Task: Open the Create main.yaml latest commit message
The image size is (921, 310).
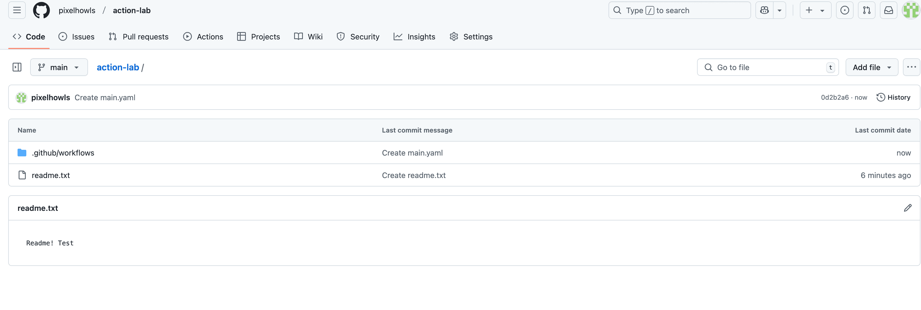Action: (x=105, y=97)
